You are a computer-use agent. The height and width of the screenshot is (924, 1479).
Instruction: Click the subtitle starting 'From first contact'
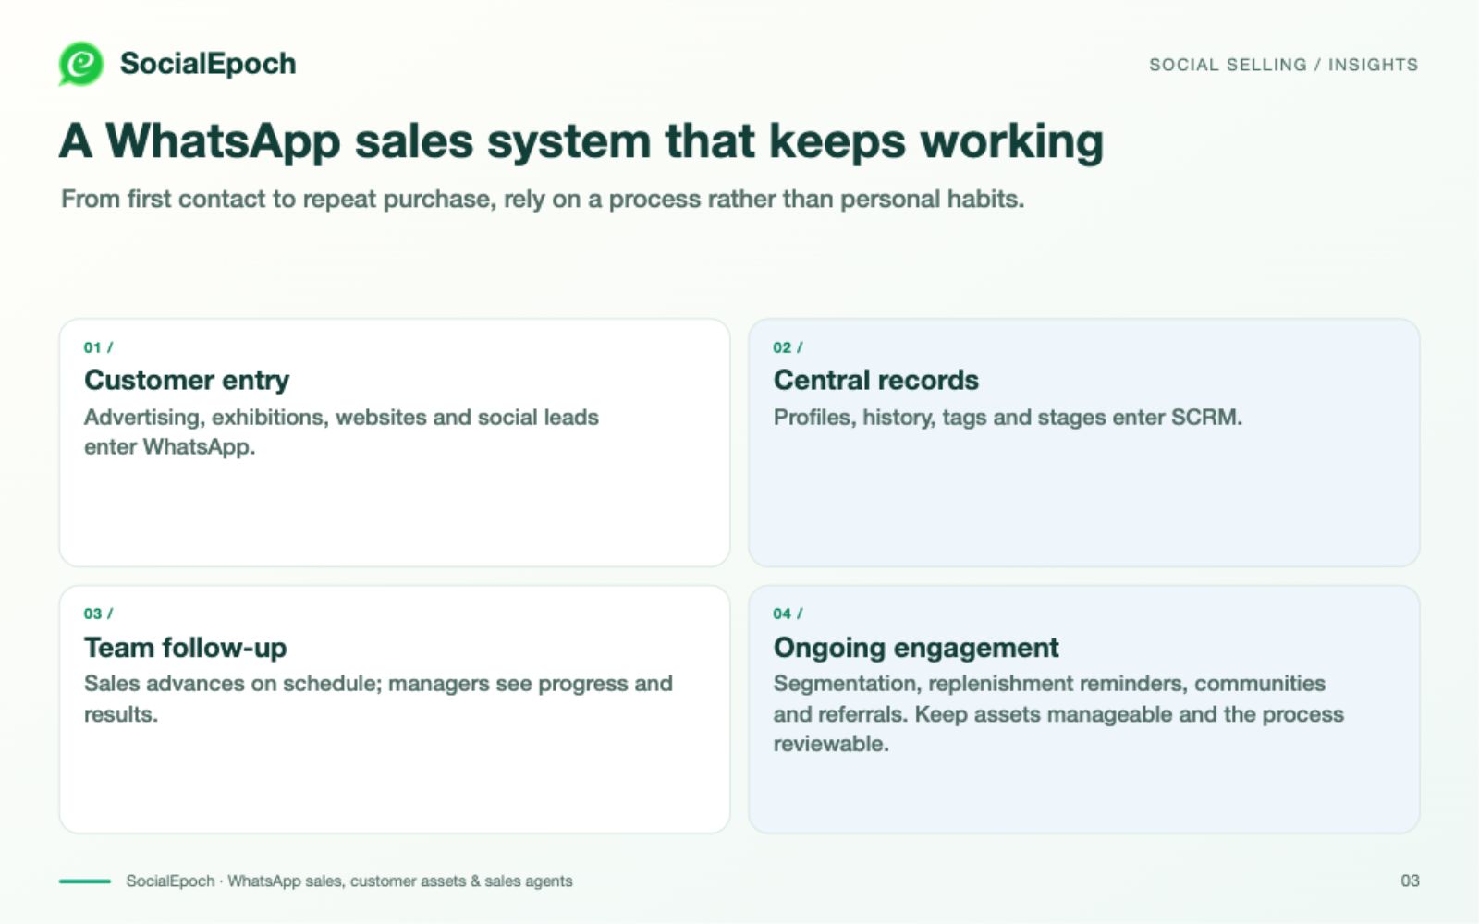pyautogui.click(x=543, y=199)
